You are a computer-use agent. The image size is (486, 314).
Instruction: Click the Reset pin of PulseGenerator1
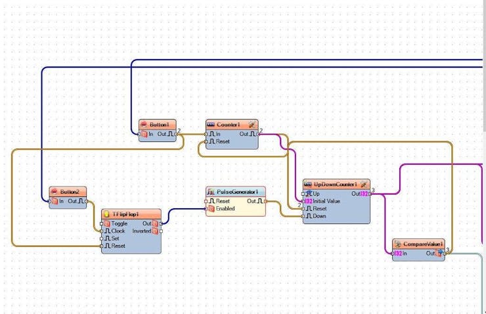(x=206, y=201)
